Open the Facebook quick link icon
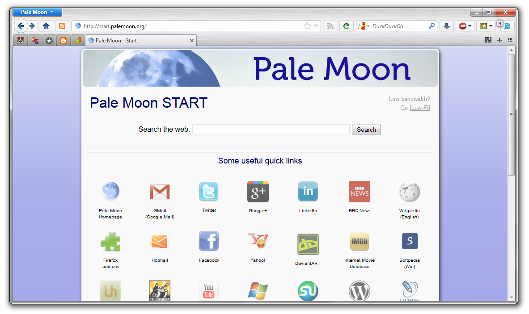Viewport: 529px width, 314px height. pos(209,241)
